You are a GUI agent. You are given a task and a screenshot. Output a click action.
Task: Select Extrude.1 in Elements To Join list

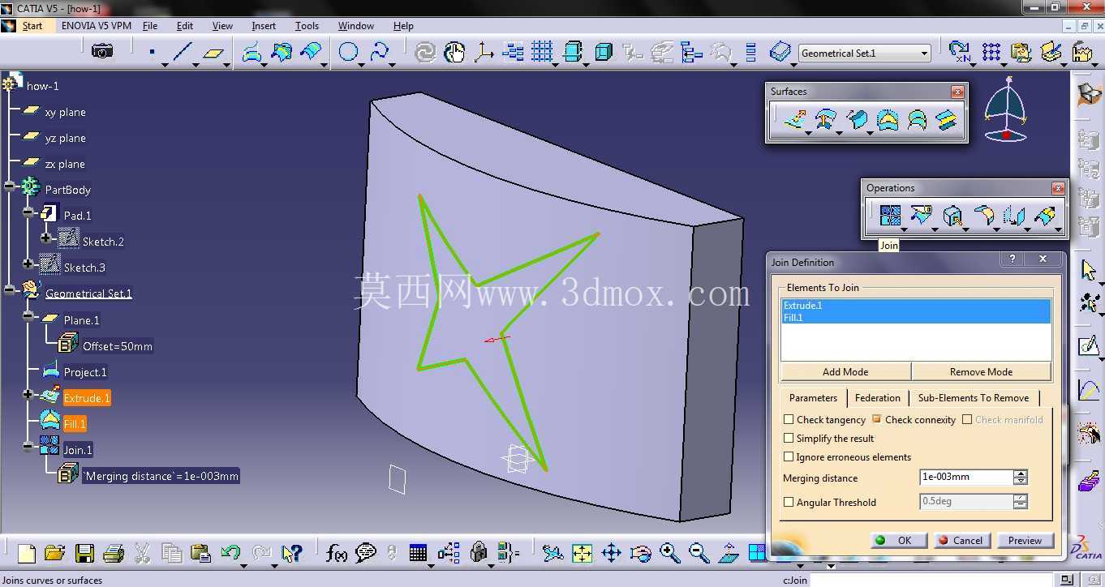915,306
